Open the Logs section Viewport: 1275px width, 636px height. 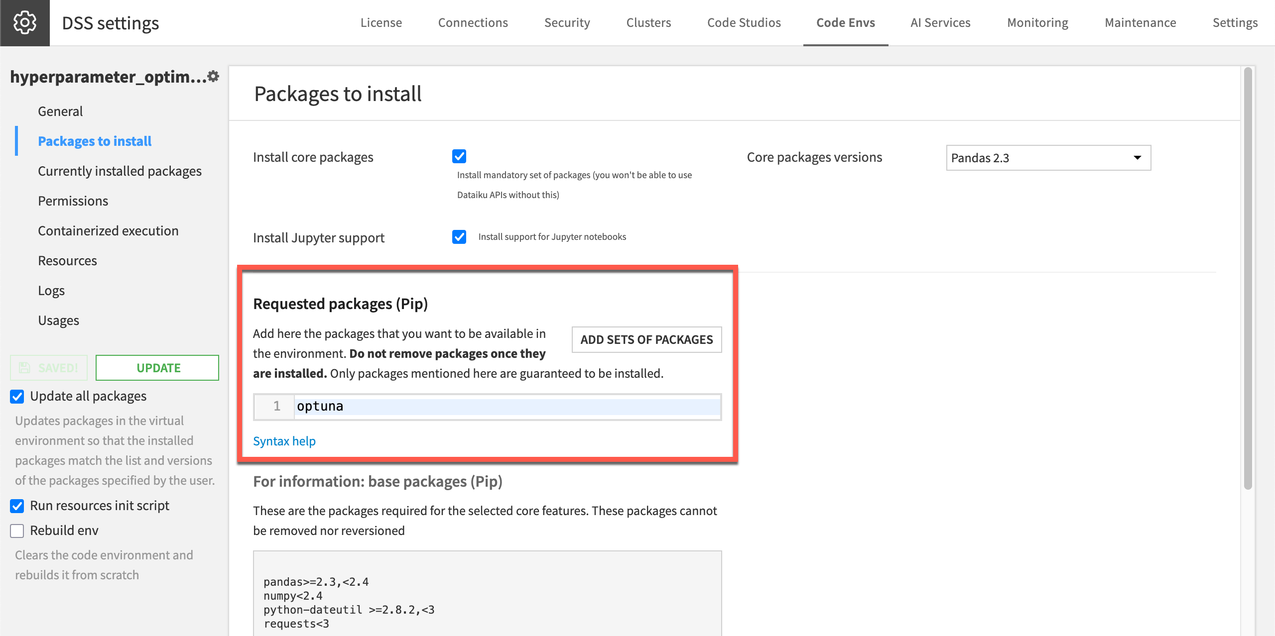tap(51, 291)
